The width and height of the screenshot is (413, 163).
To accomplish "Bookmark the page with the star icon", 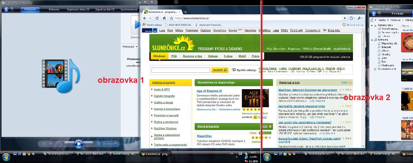I will (x=172, y=18).
